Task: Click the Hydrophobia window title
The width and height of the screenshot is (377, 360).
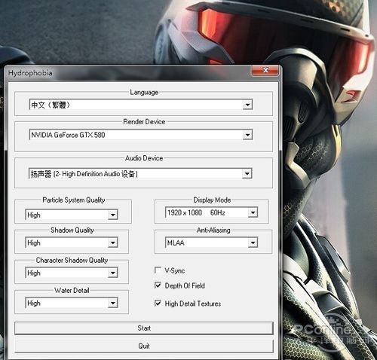Action: coord(30,73)
